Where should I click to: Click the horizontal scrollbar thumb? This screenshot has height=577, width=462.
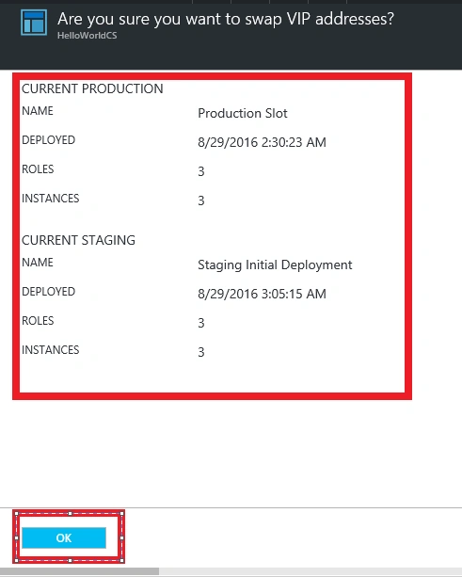coord(79,571)
